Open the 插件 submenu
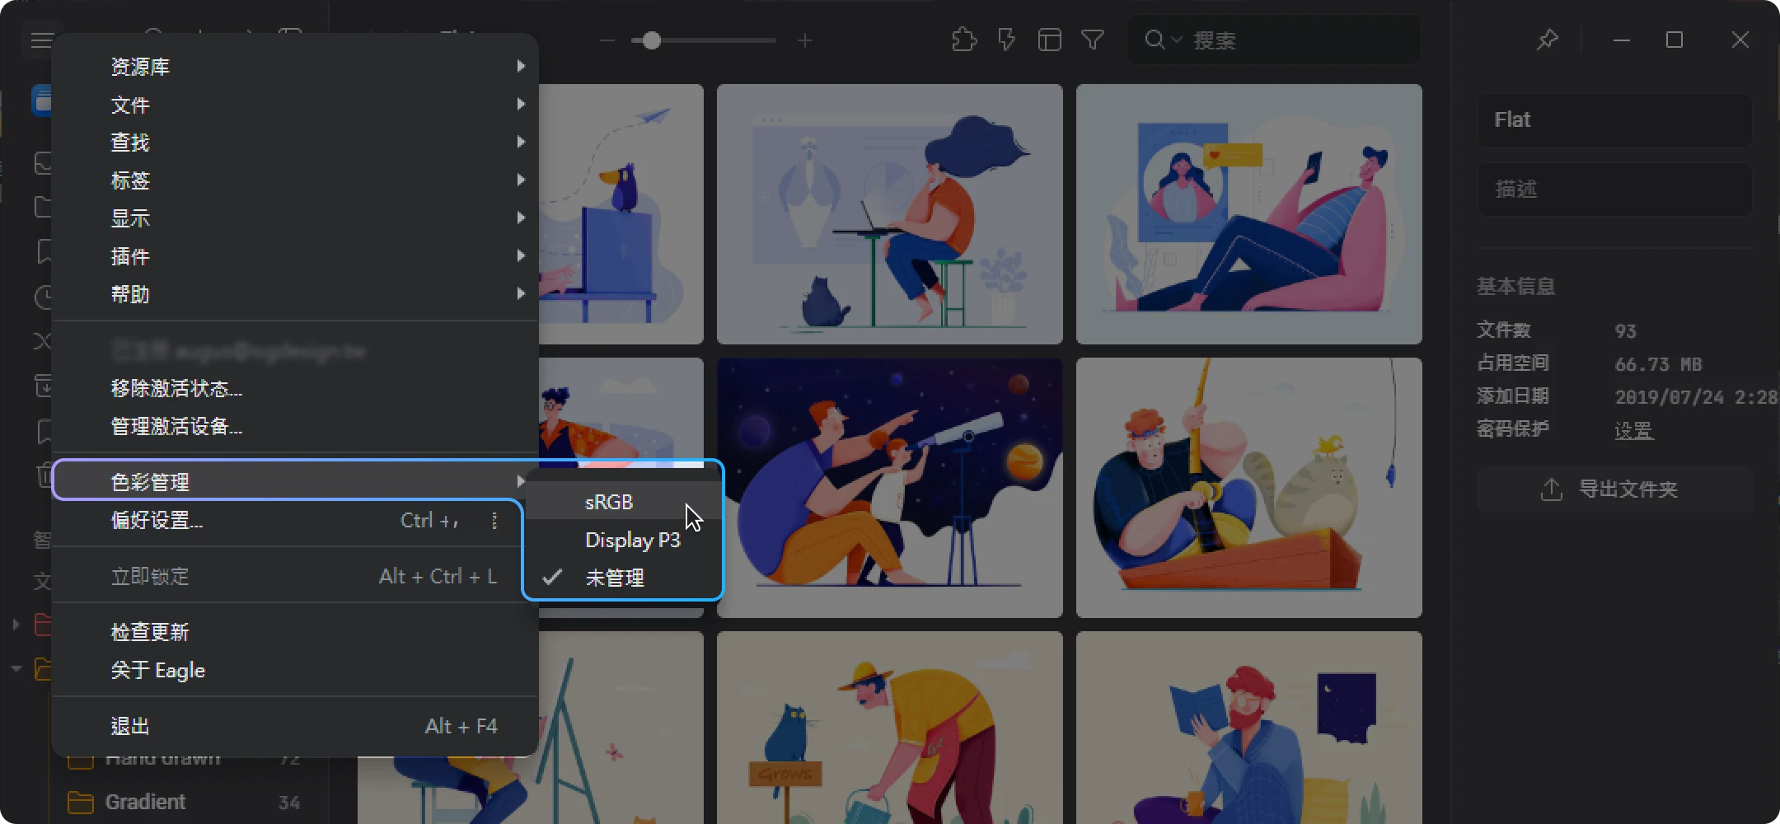Viewport: 1780px width, 824px height. 295,256
